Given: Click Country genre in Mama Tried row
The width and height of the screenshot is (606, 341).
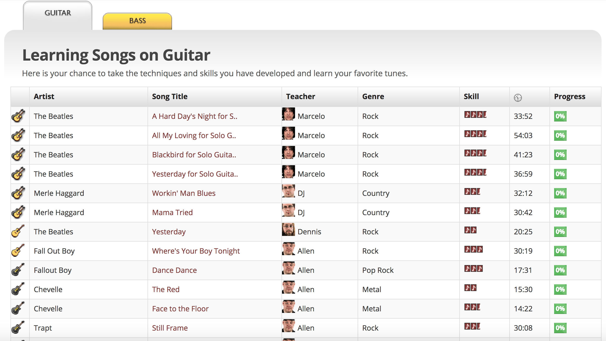Looking at the screenshot, I should [376, 213].
